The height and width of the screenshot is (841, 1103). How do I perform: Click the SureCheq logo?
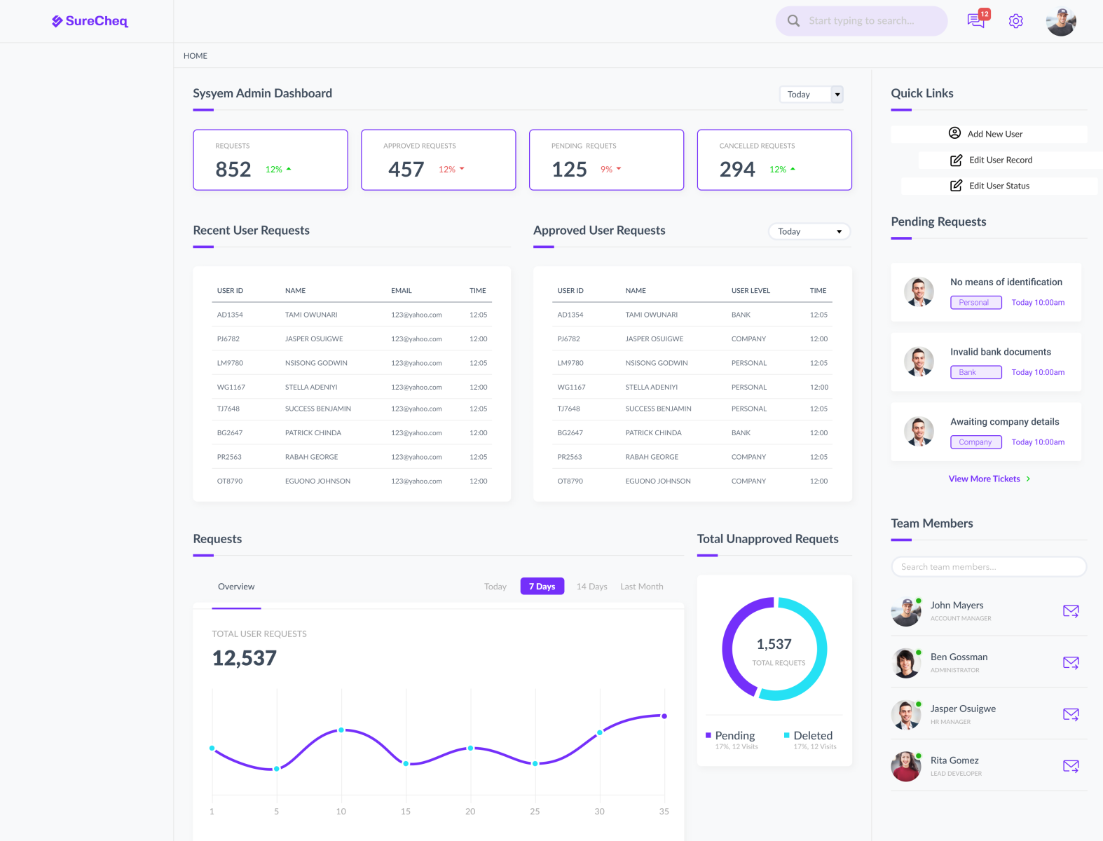tap(90, 21)
